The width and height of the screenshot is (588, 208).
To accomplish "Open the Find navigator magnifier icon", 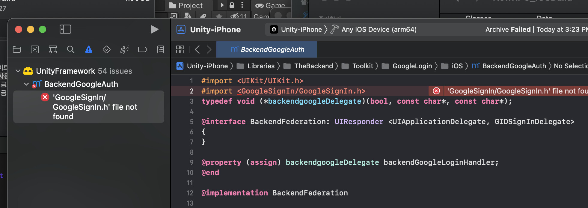I will coord(71,49).
